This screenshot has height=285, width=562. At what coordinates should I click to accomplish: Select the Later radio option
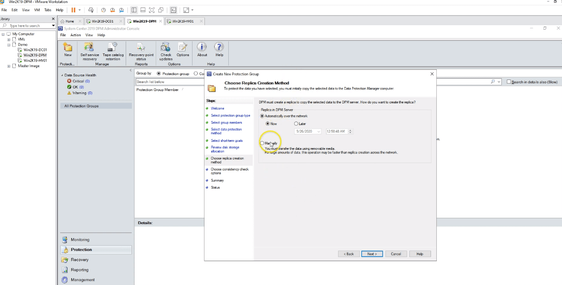pos(296,124)
